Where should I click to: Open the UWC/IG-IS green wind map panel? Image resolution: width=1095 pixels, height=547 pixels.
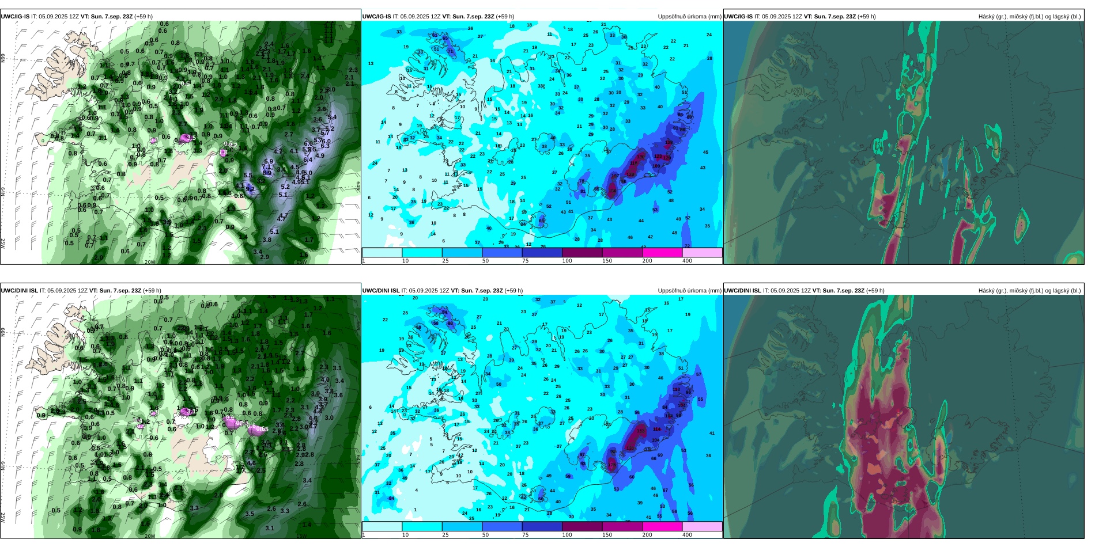(180, 143)
